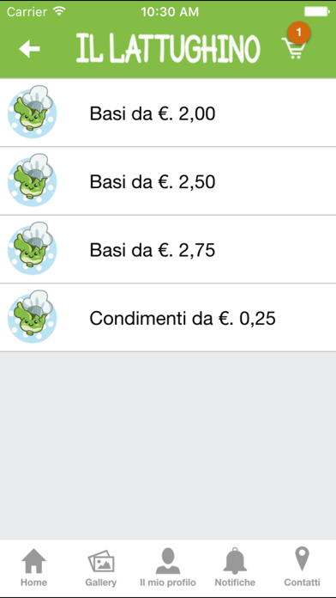Click the IL LATTUGHINO header title
Image resolution: width=336 pixels, height=598 pixels.
168,48
